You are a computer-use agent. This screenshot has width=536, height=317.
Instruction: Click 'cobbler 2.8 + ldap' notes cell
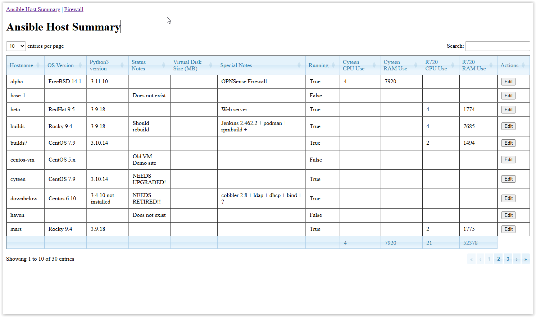tap(262, 199)
